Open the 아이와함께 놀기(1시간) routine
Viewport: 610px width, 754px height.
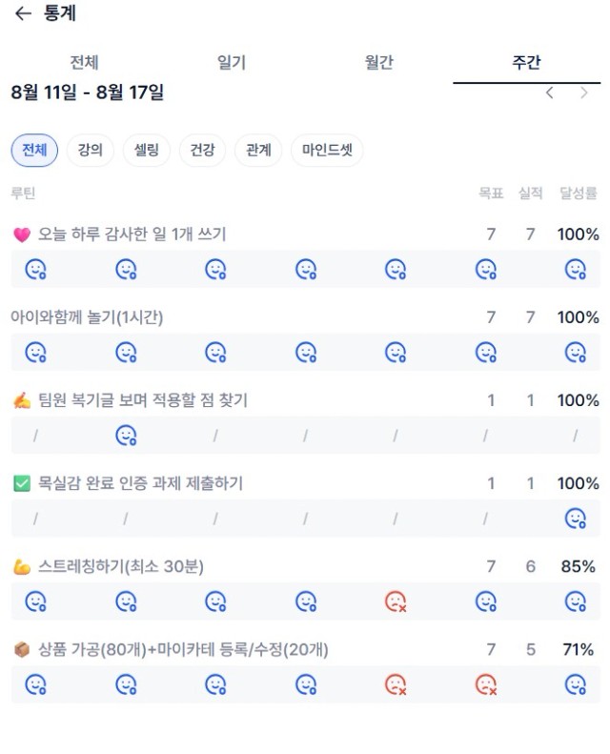point(87,317)
